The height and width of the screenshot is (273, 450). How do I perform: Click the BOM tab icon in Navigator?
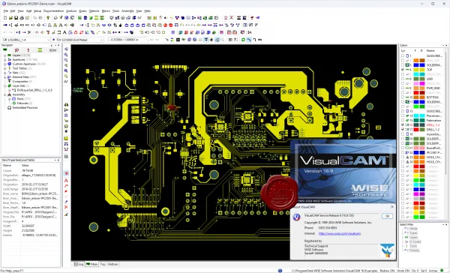[52, 50]
